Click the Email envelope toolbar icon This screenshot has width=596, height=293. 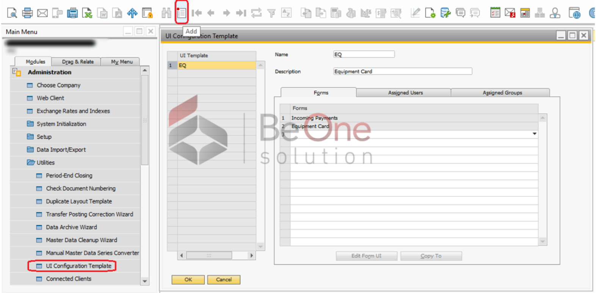[42, 13]
